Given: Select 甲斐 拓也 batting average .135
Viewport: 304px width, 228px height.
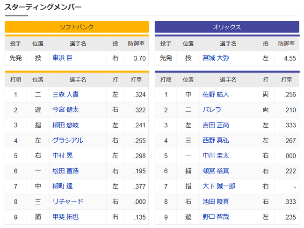Looking at the screenshot, I should click(139, 217).
